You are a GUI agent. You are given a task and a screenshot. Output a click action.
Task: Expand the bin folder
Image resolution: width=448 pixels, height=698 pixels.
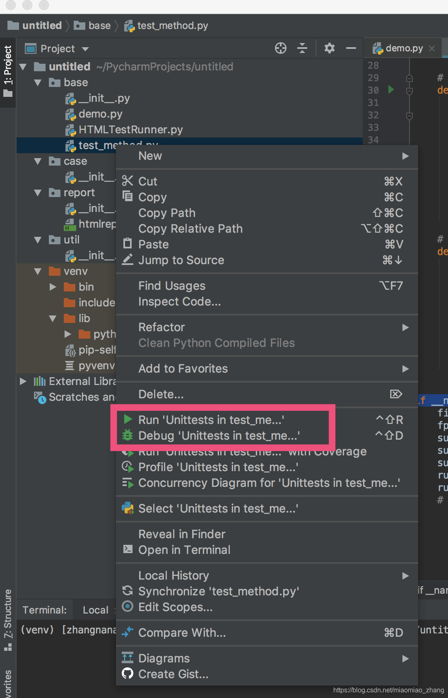coord(53,287)
